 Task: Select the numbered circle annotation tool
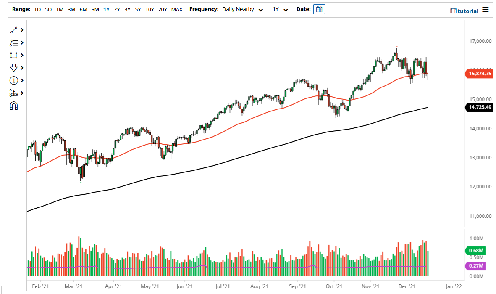click(x=13, y=80)
